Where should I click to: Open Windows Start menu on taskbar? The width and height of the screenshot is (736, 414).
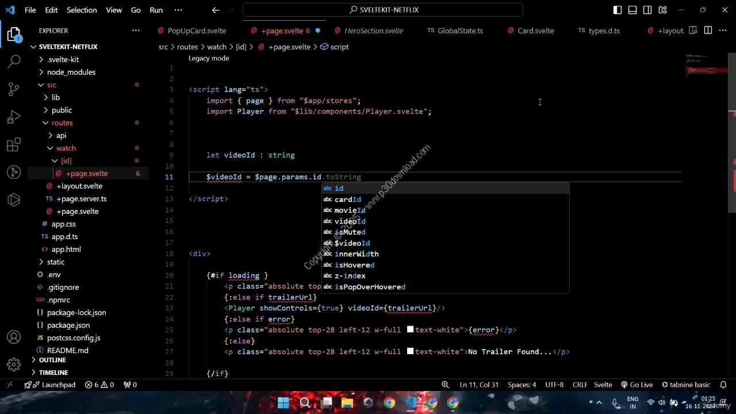[283, 402]
